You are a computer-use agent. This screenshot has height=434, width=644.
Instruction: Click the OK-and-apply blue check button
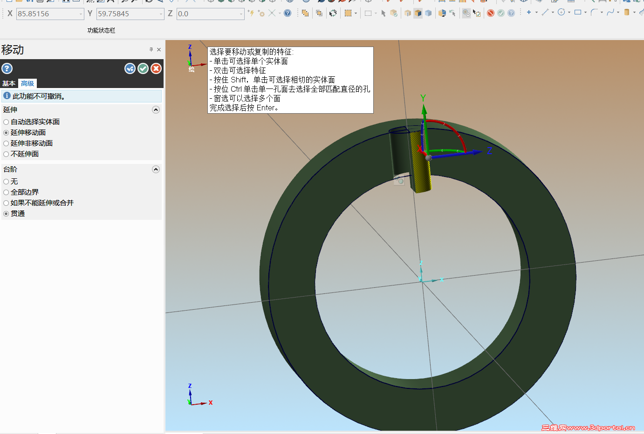pyautogui.click(x=130, y=68)
